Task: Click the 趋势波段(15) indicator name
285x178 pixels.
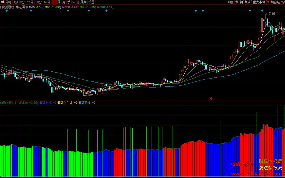Action: [9, 103]
